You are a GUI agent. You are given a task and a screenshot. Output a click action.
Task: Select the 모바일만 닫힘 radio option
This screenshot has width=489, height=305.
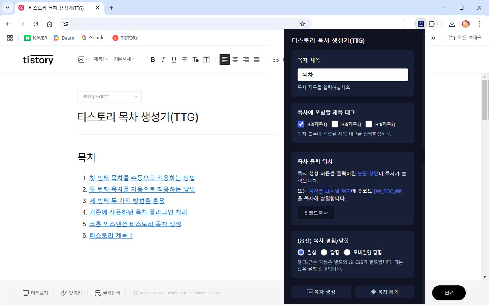click(x=347, y=252)
